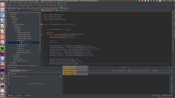Click the Paste toolbar icon
175x98 pixels.
coord(24,5)
